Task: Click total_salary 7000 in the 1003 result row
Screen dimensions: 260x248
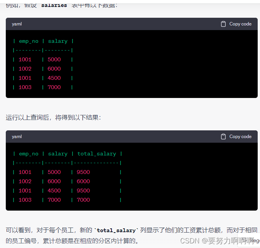Action: tap(83, 200)
